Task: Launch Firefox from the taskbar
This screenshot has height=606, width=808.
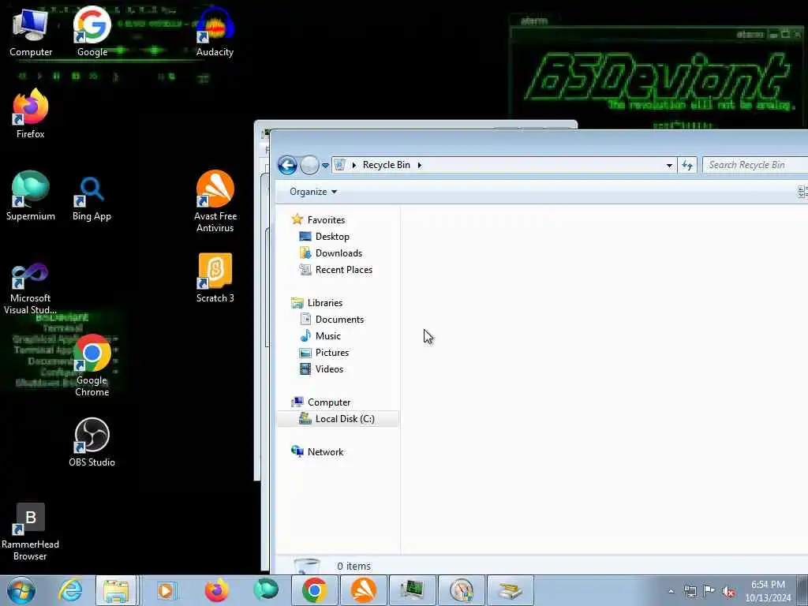Action: (x=216, y=590)
